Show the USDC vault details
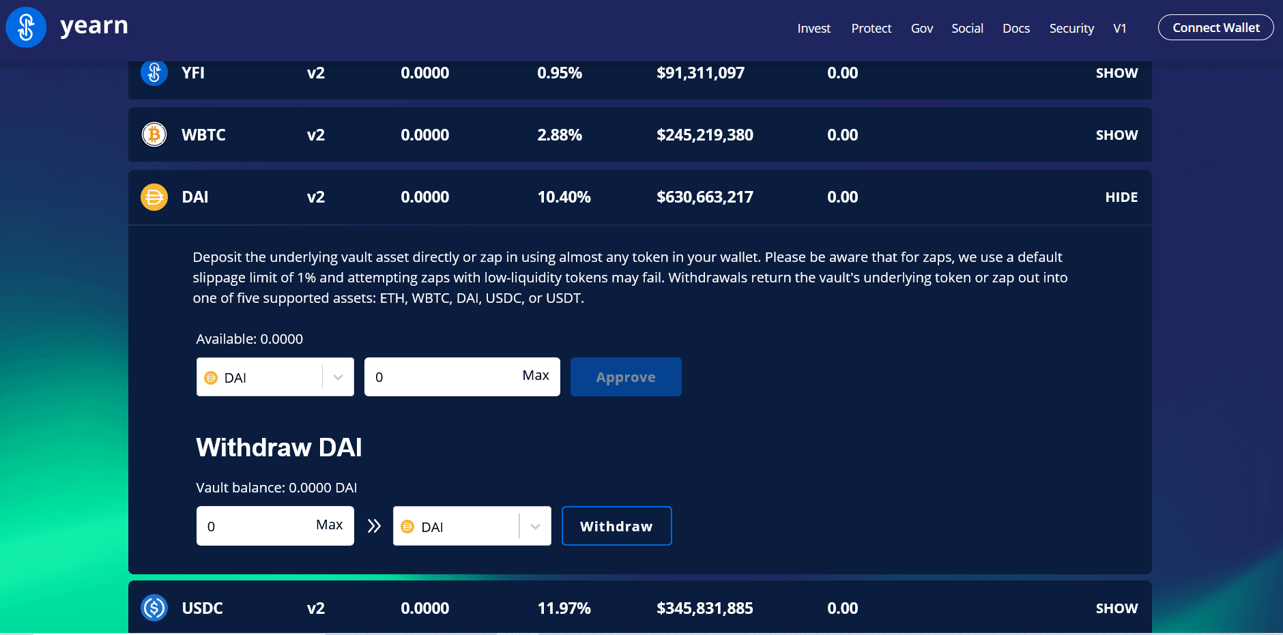Viewport: 1283px width, 635px height. [x=1116, y=608]
